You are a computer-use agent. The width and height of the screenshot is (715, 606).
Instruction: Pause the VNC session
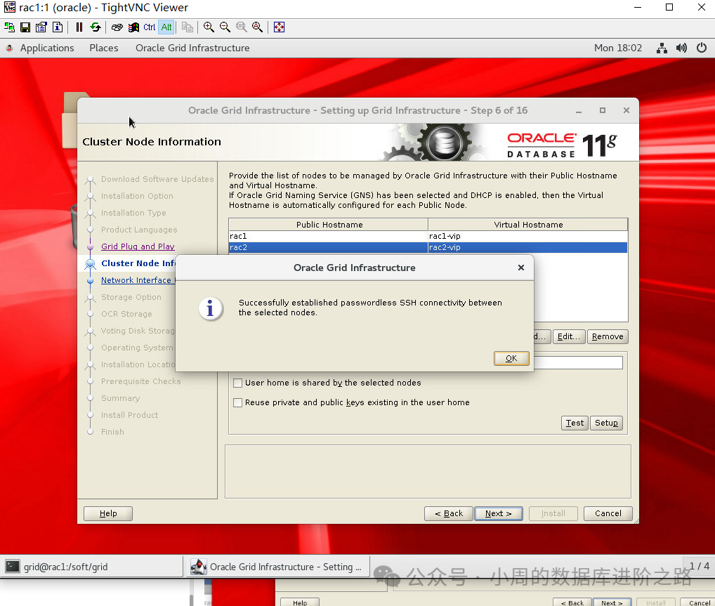click(x=79, y=27)
